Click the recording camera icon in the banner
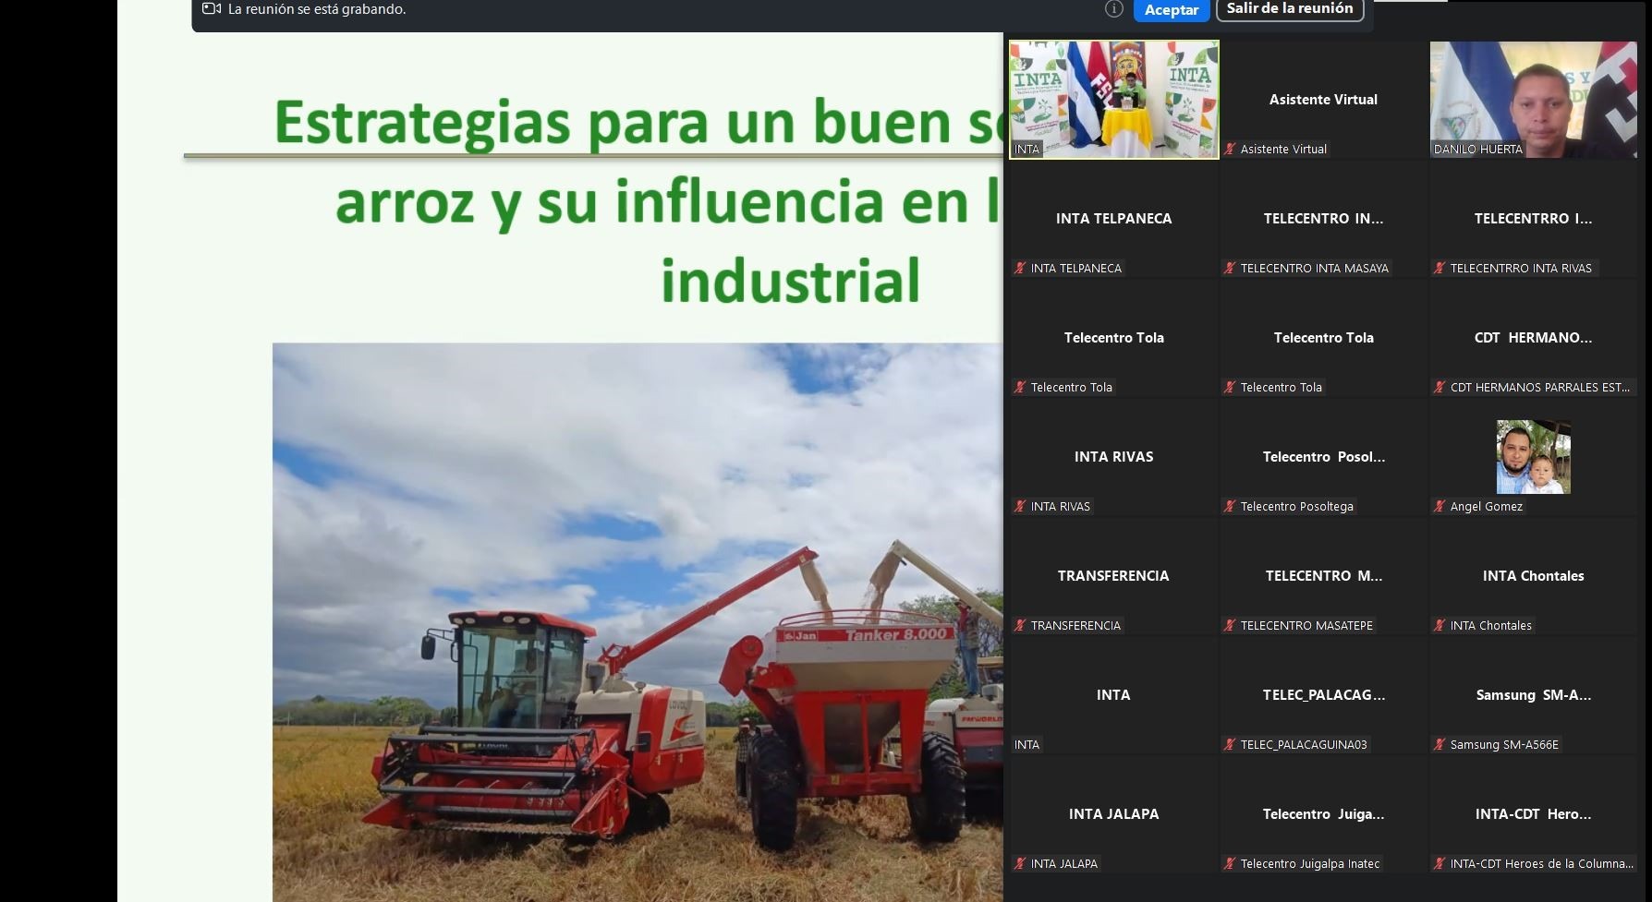The height and width of the screenshot is (902, 1652). [x=212, y=9]
